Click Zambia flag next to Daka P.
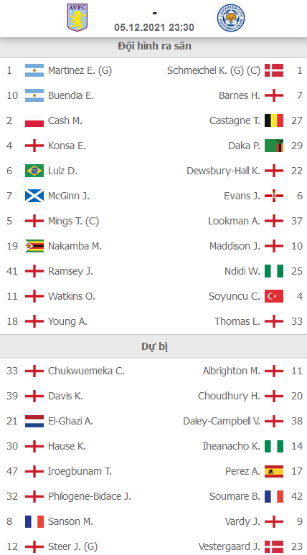The image size is (307, 555). point(274,146)
